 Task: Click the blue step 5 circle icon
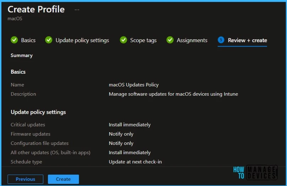(221, 40)
